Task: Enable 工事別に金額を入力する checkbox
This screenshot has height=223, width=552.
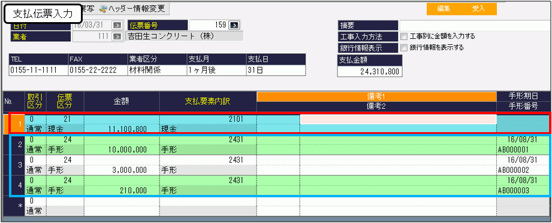Action: [403, 36]
